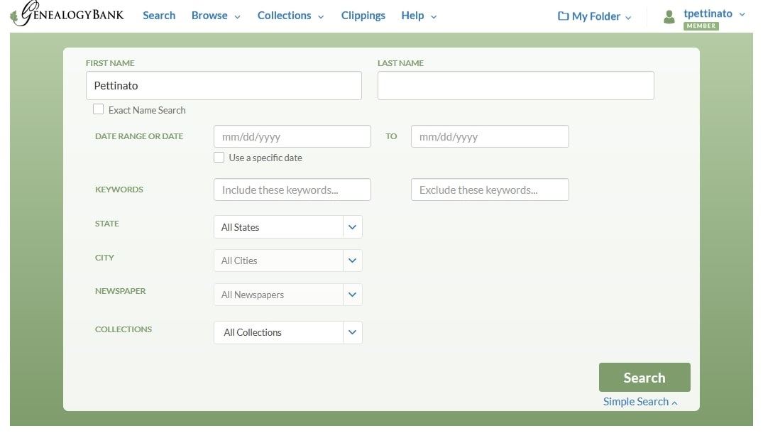The image size is (763, 433).
Task: Focus the First Name field containing Pettinato
Action: [224, 86]
